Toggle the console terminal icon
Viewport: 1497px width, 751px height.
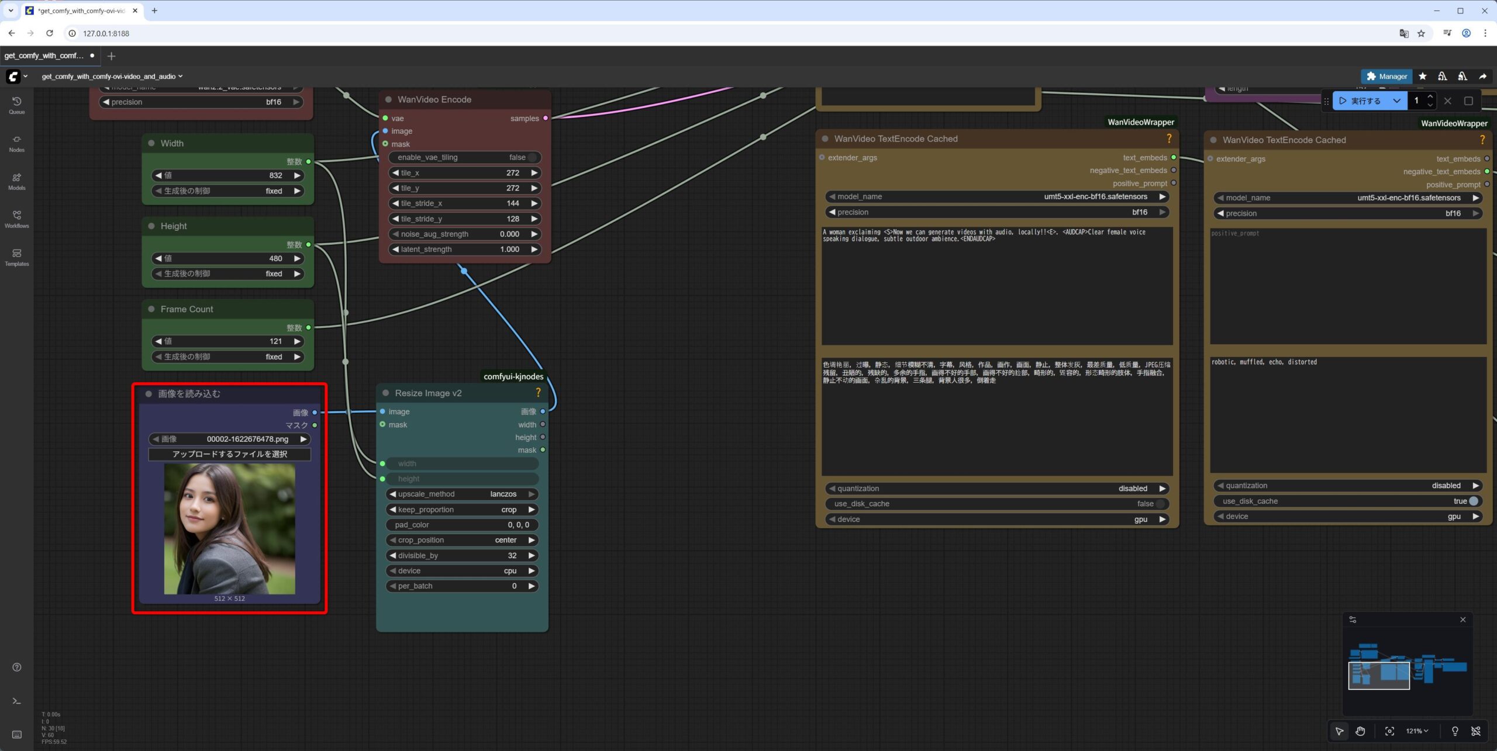[16, 701]
